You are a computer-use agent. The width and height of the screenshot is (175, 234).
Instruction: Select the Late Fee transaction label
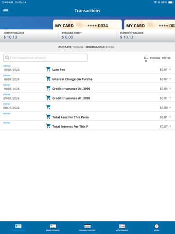(58, 70)
